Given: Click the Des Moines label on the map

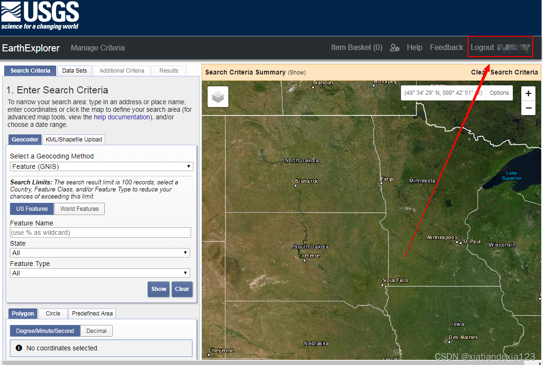Looking at the screenshot, I should coord(463,337).
